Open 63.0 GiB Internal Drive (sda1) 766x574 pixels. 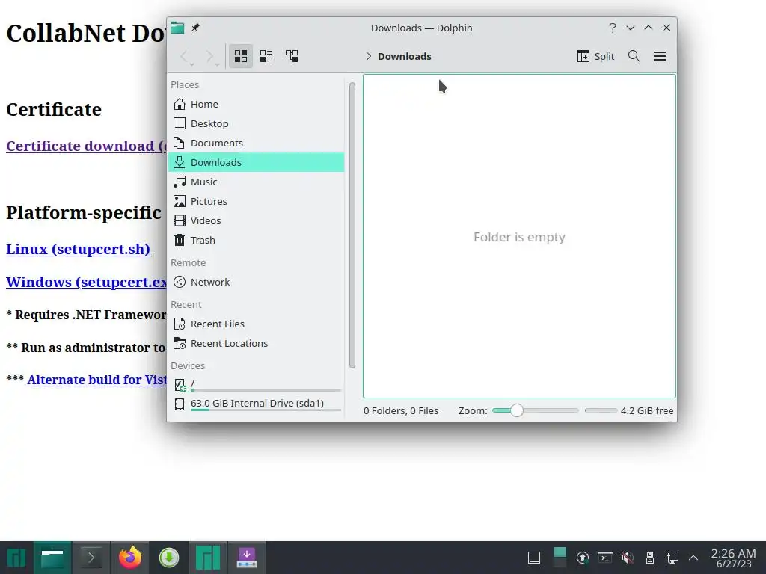point(256,404)
